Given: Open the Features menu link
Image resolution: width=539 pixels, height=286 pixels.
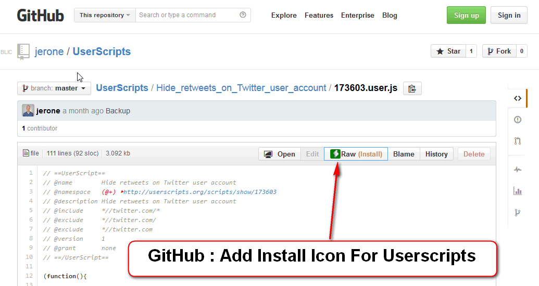Looking at the screenshot, I should pyautogui.click(x=319, y=16).
